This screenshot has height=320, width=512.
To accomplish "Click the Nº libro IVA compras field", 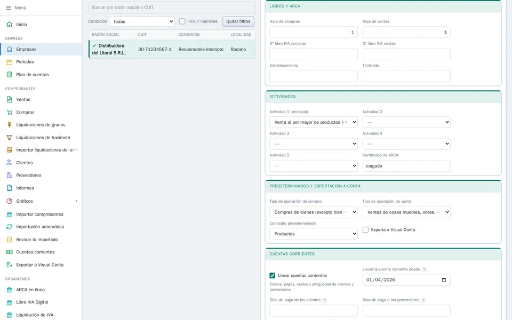I will pos(314,54).
